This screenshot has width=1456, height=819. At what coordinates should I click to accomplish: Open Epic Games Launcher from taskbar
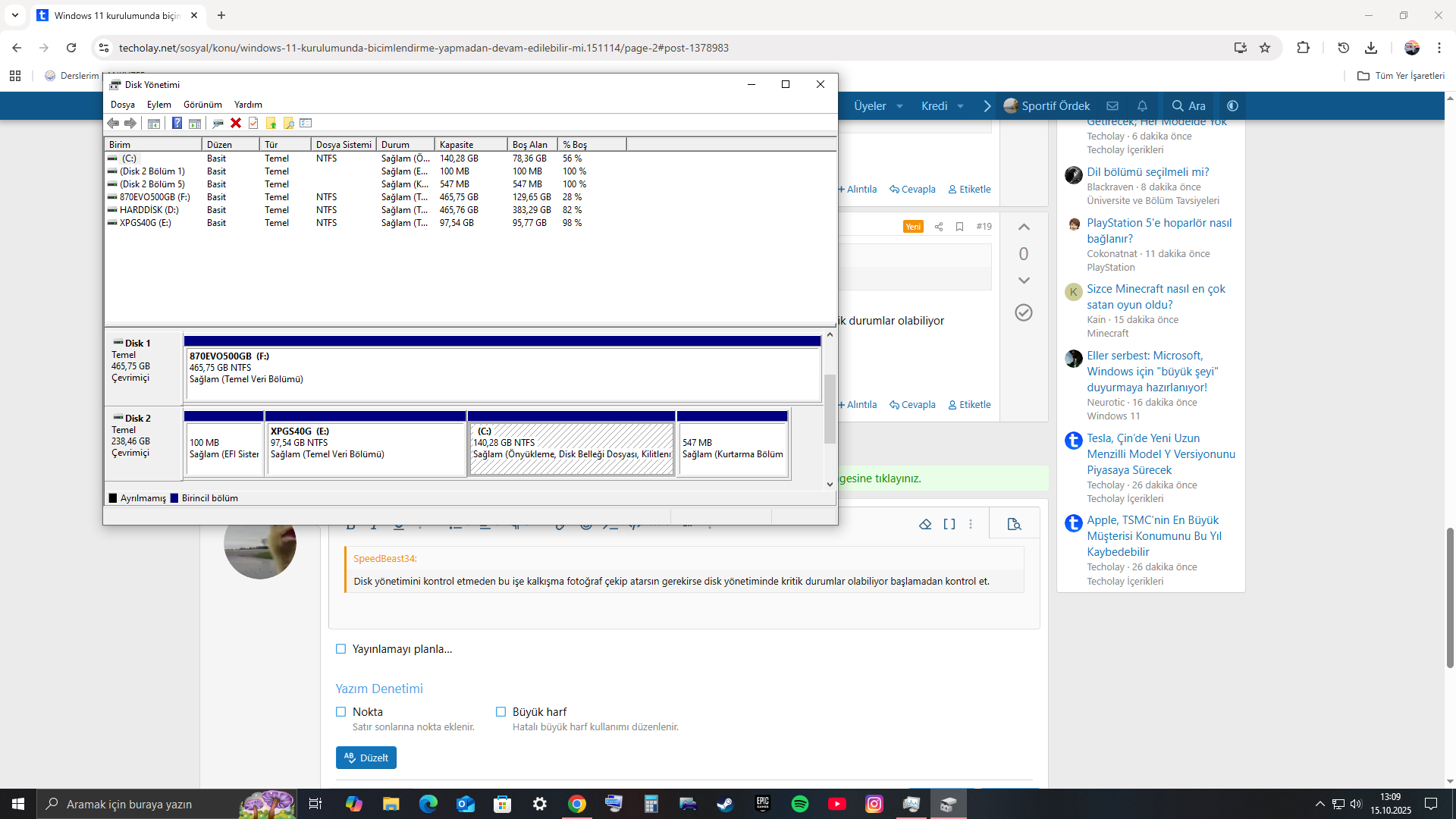point(763,804)
